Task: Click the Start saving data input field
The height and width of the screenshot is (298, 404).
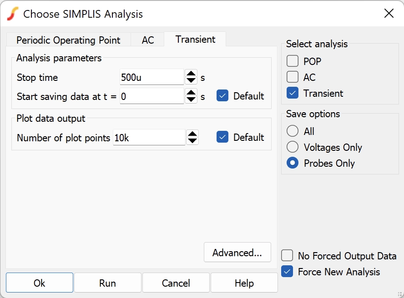Action: tap(152, 96)
